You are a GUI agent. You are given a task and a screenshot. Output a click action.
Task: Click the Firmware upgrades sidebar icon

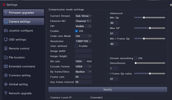6,13
